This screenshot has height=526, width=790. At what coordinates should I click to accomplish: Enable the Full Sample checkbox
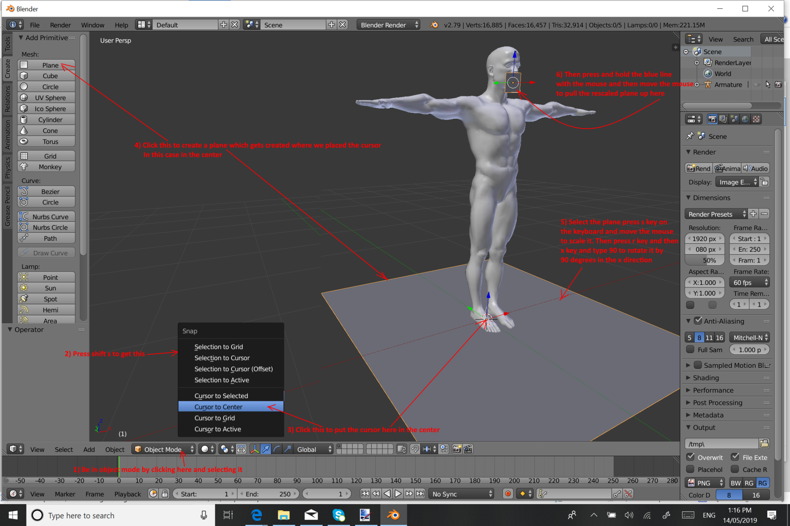pos(690,350)
